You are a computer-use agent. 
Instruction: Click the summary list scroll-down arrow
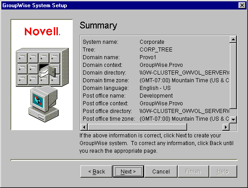233,119
